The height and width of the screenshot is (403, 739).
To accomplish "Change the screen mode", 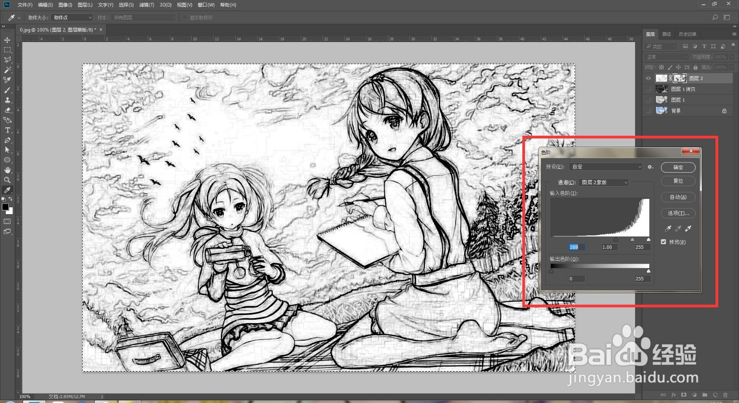I will [x=7, y=232].
